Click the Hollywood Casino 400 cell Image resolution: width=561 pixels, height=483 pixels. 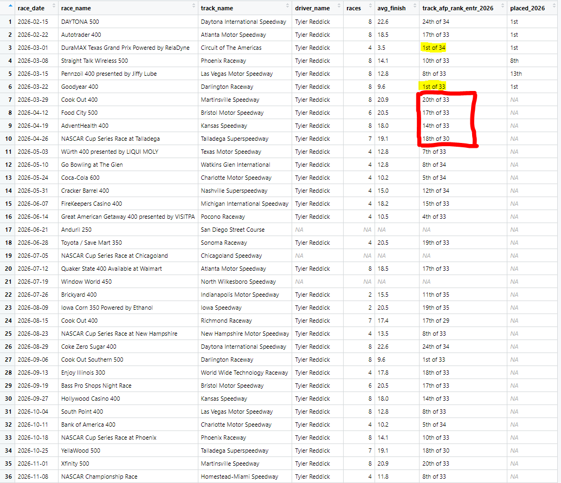tap(128, 399)
